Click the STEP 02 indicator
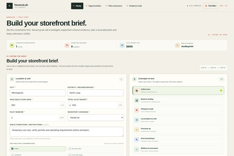The image size is (234, 156). pos(213,68)
